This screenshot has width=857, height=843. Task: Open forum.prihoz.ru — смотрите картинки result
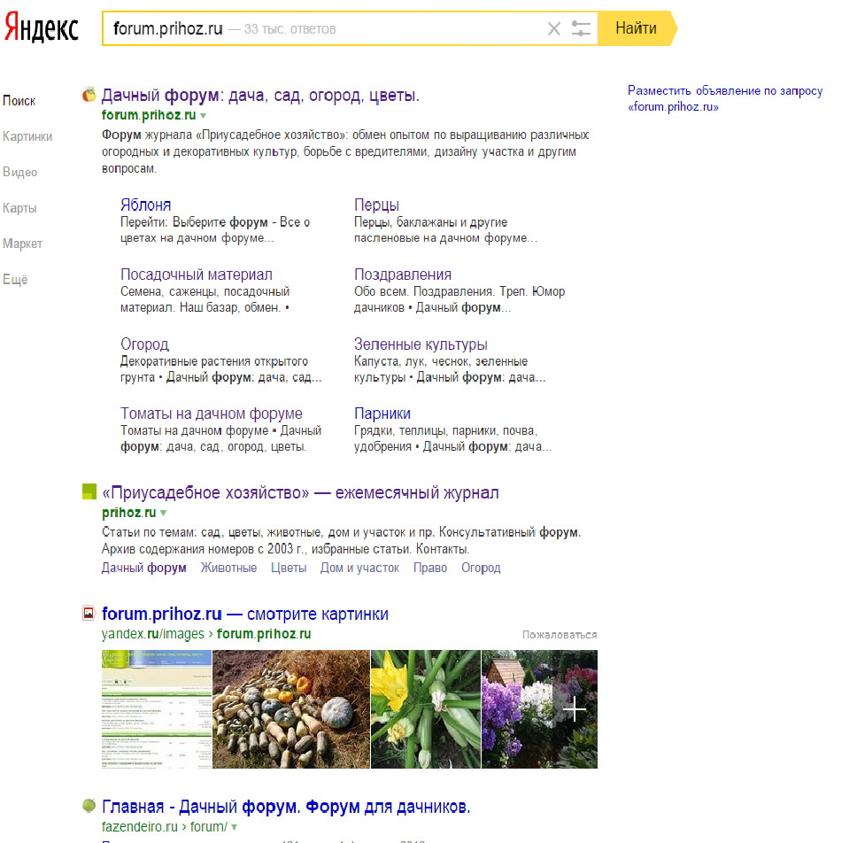(x=245, y=614)
